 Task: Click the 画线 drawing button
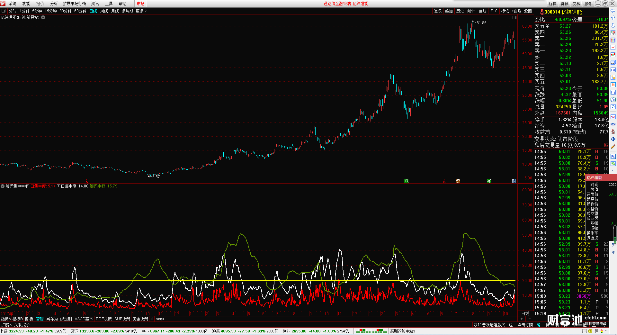click(x=482, y=11)
